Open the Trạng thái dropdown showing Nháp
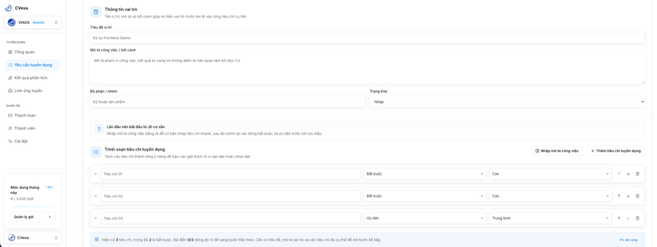Viewport: 657px width, 247px height. tap(508, 102)
